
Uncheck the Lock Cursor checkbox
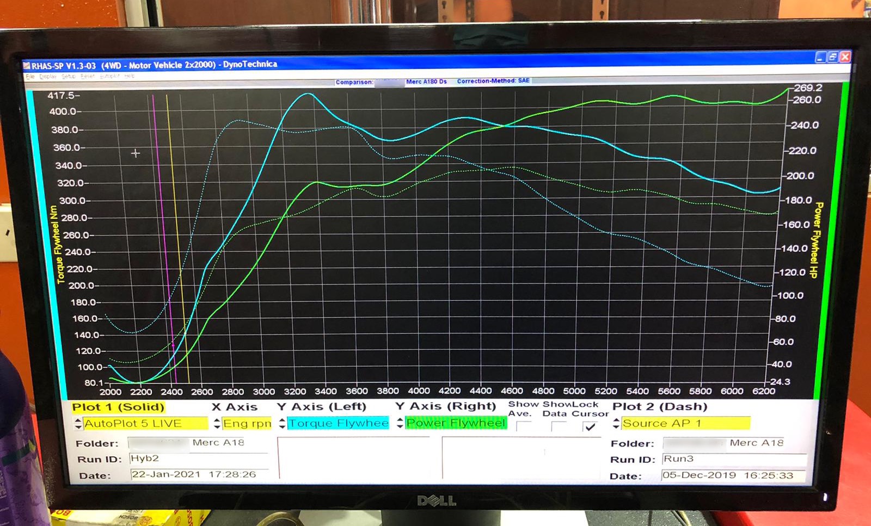[590, 427]
